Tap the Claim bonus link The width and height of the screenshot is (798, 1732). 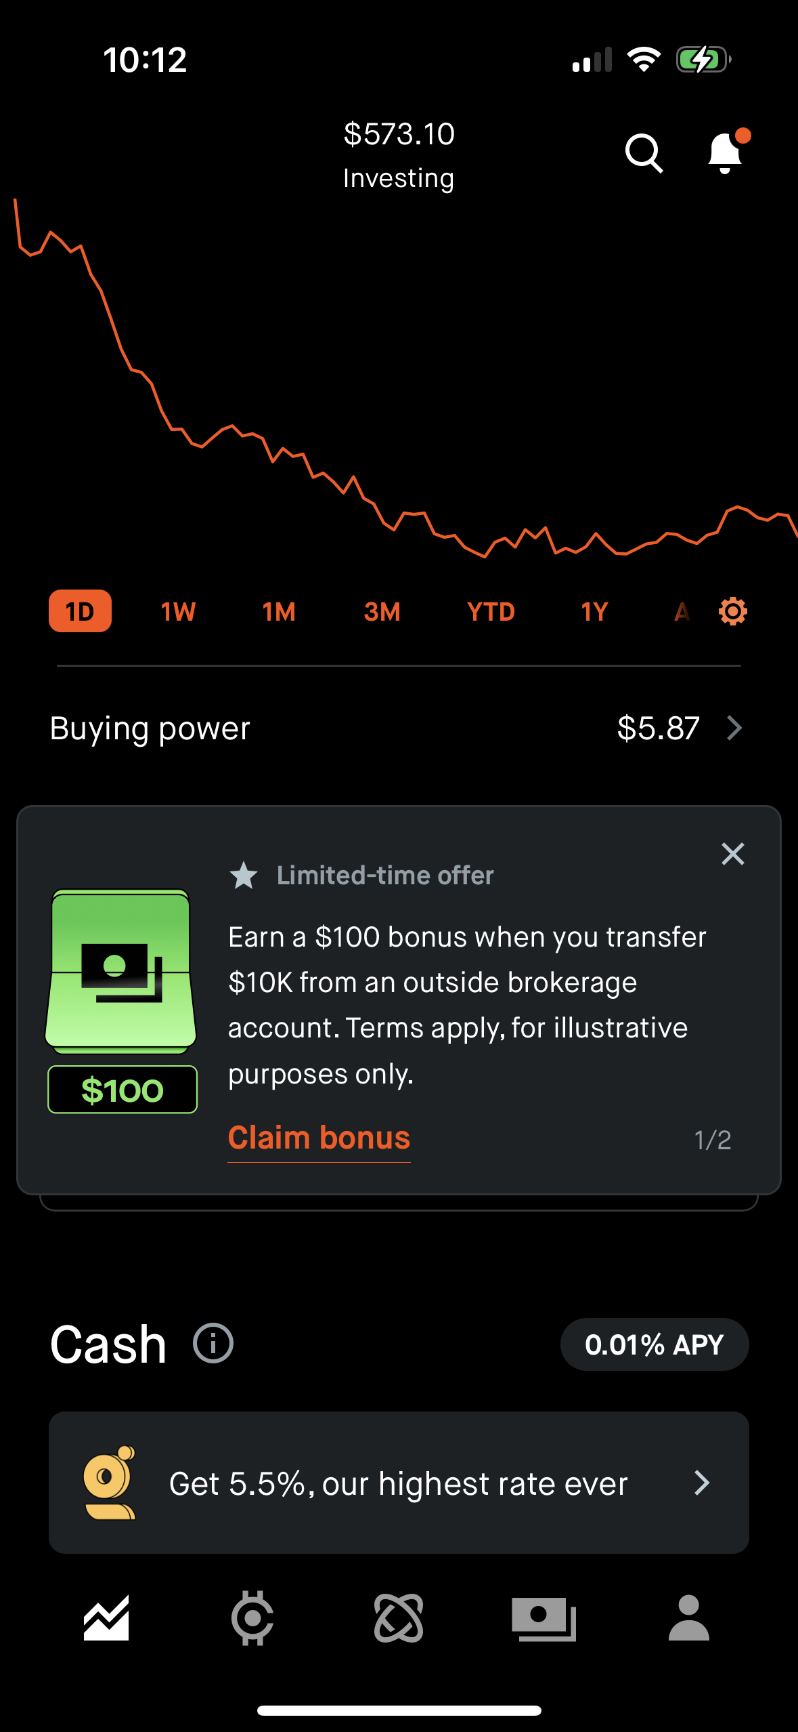click(318, 1137)
